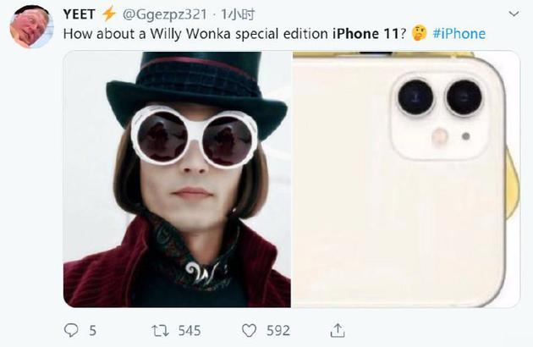Click the lightning bolt emoji beside YEET

[109, 14]
